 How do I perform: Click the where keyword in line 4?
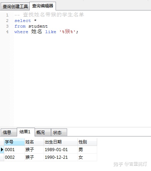click(x=21, y=32)
